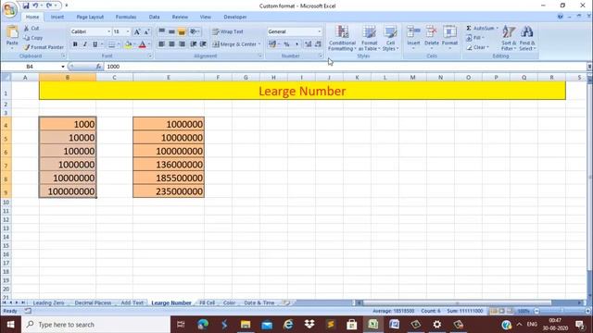The image size is (593, 333).
Task: Open the Name Box dropdown
Action: coord(63,67)
